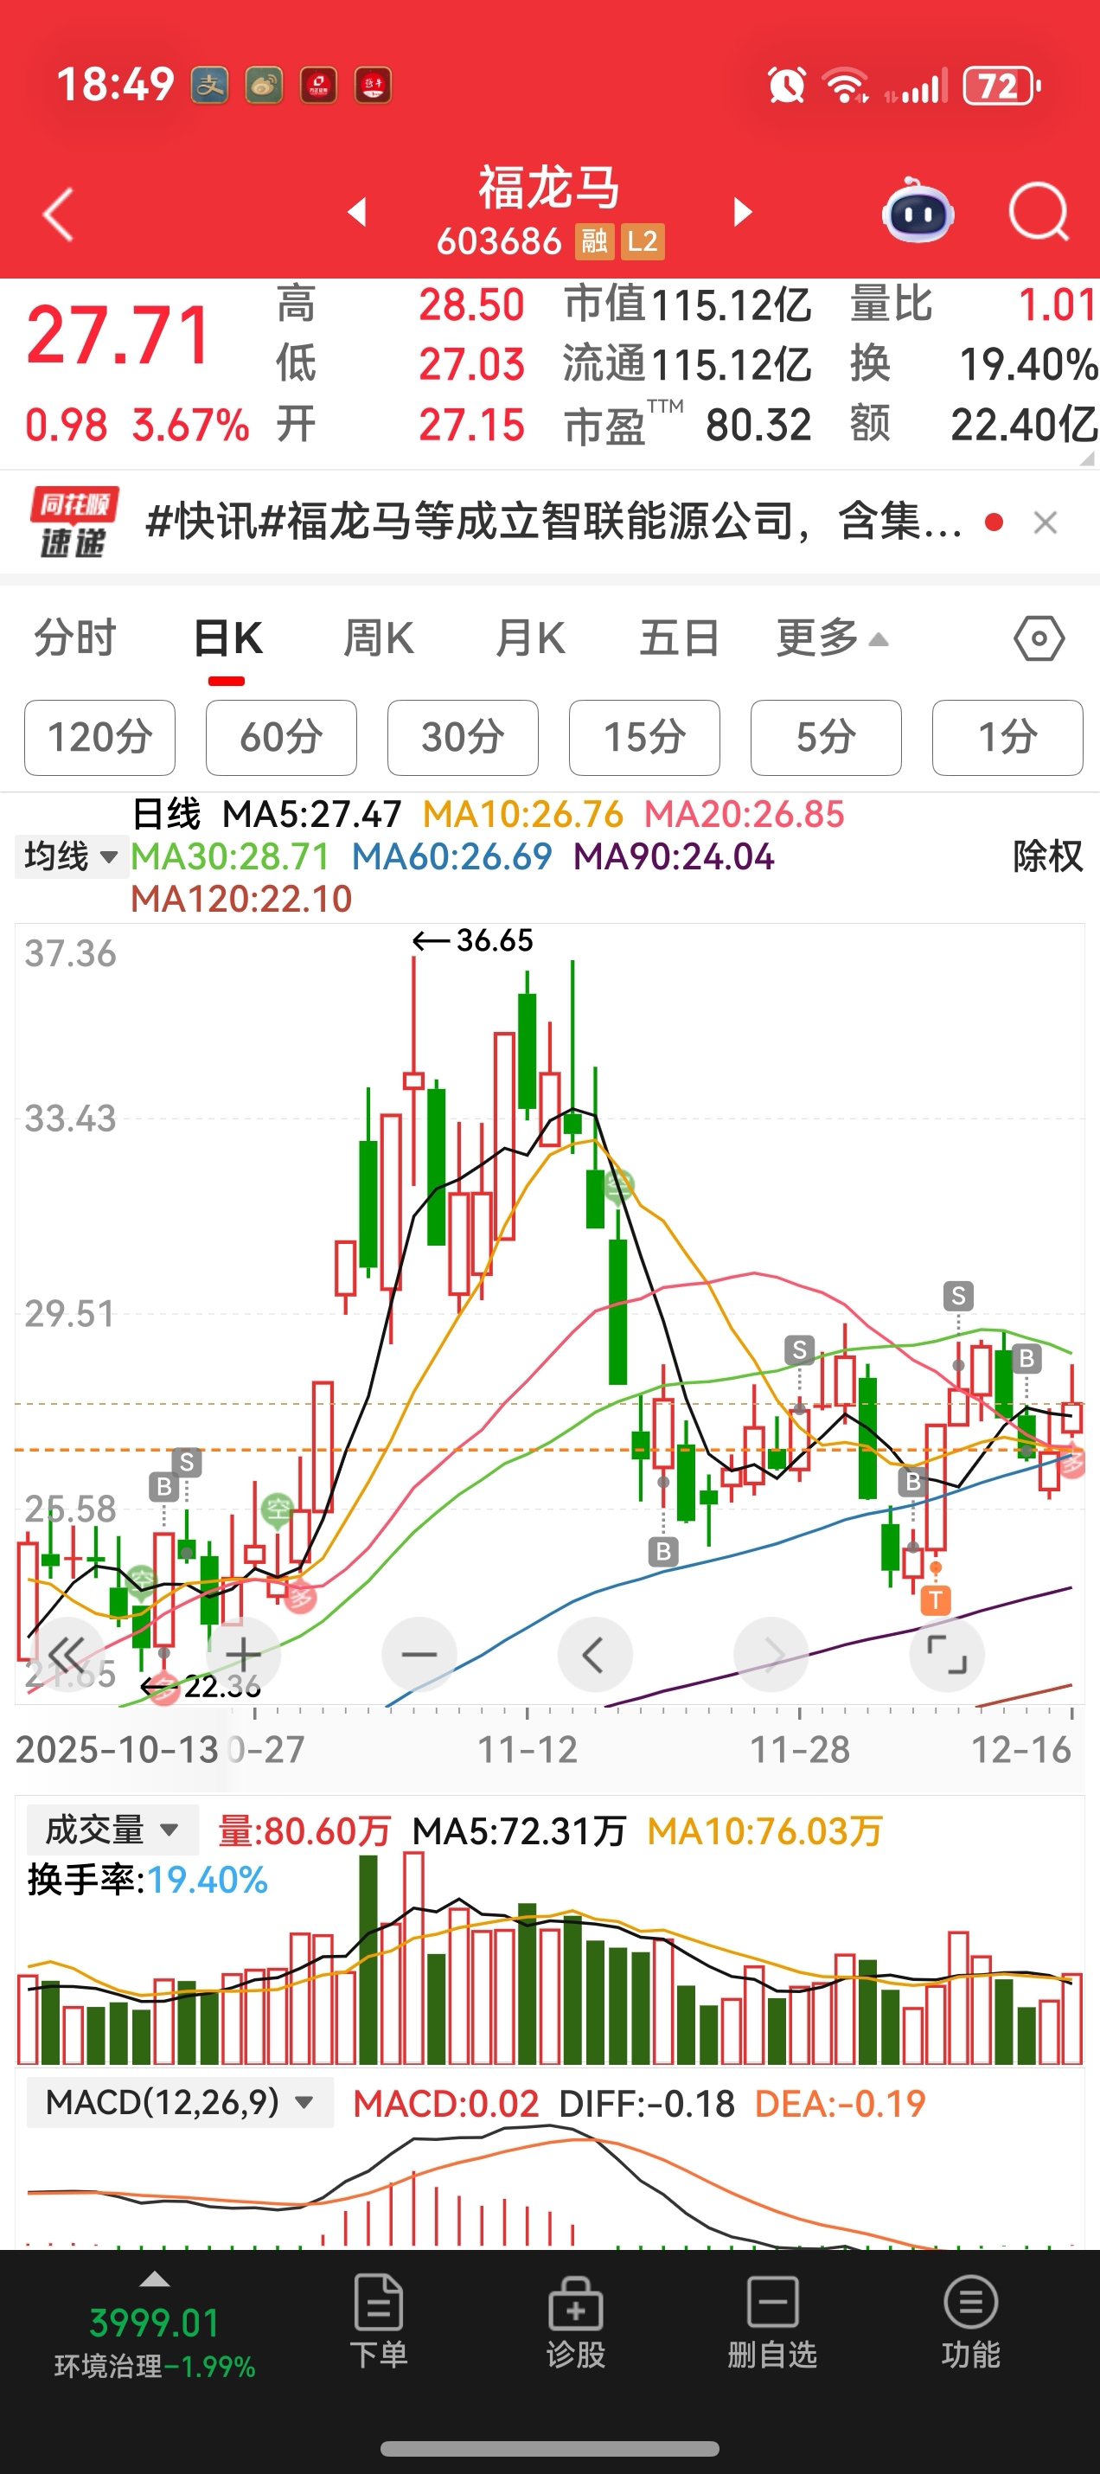The height and width of the screenshot is (2474, 1100).
Task: Go to previous stock with left triangle
Action: (357, 212)
